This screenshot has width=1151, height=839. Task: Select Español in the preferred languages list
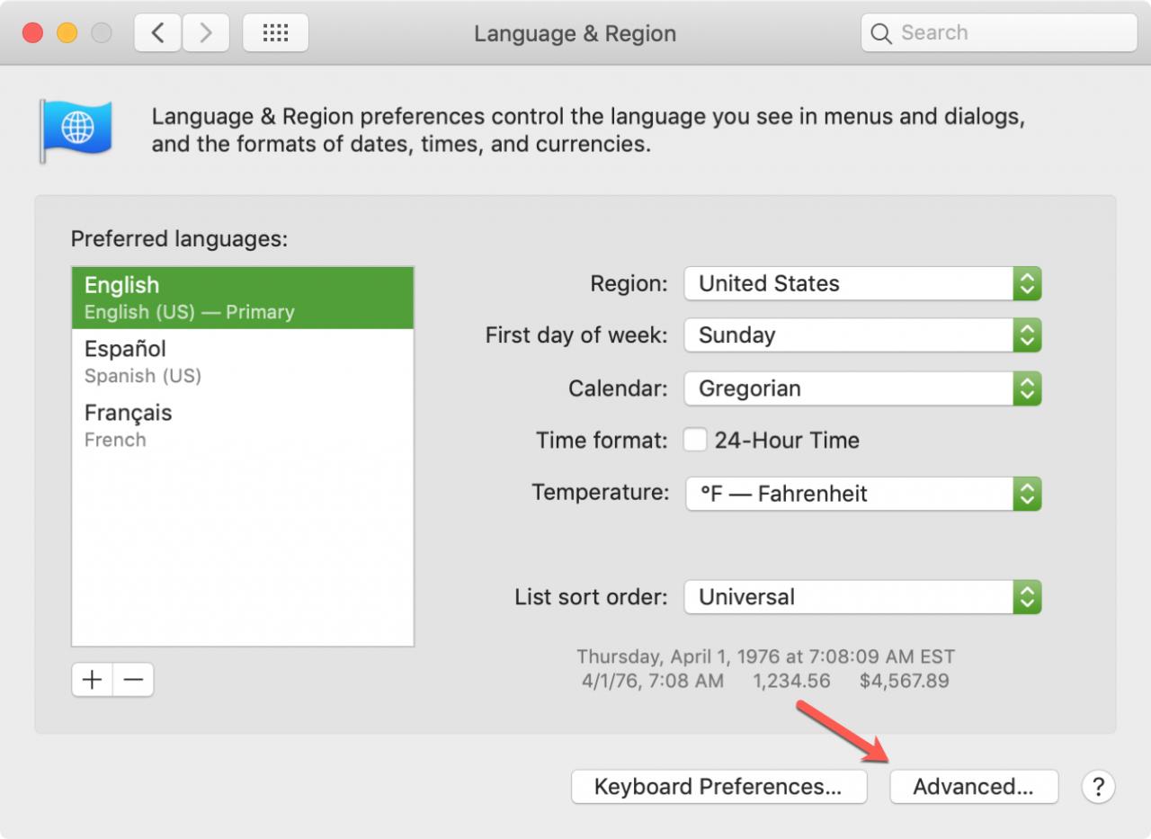coord(243,361)
